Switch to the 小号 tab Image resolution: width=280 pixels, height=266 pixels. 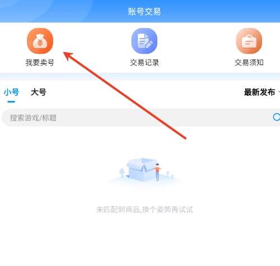click(11, 92)
